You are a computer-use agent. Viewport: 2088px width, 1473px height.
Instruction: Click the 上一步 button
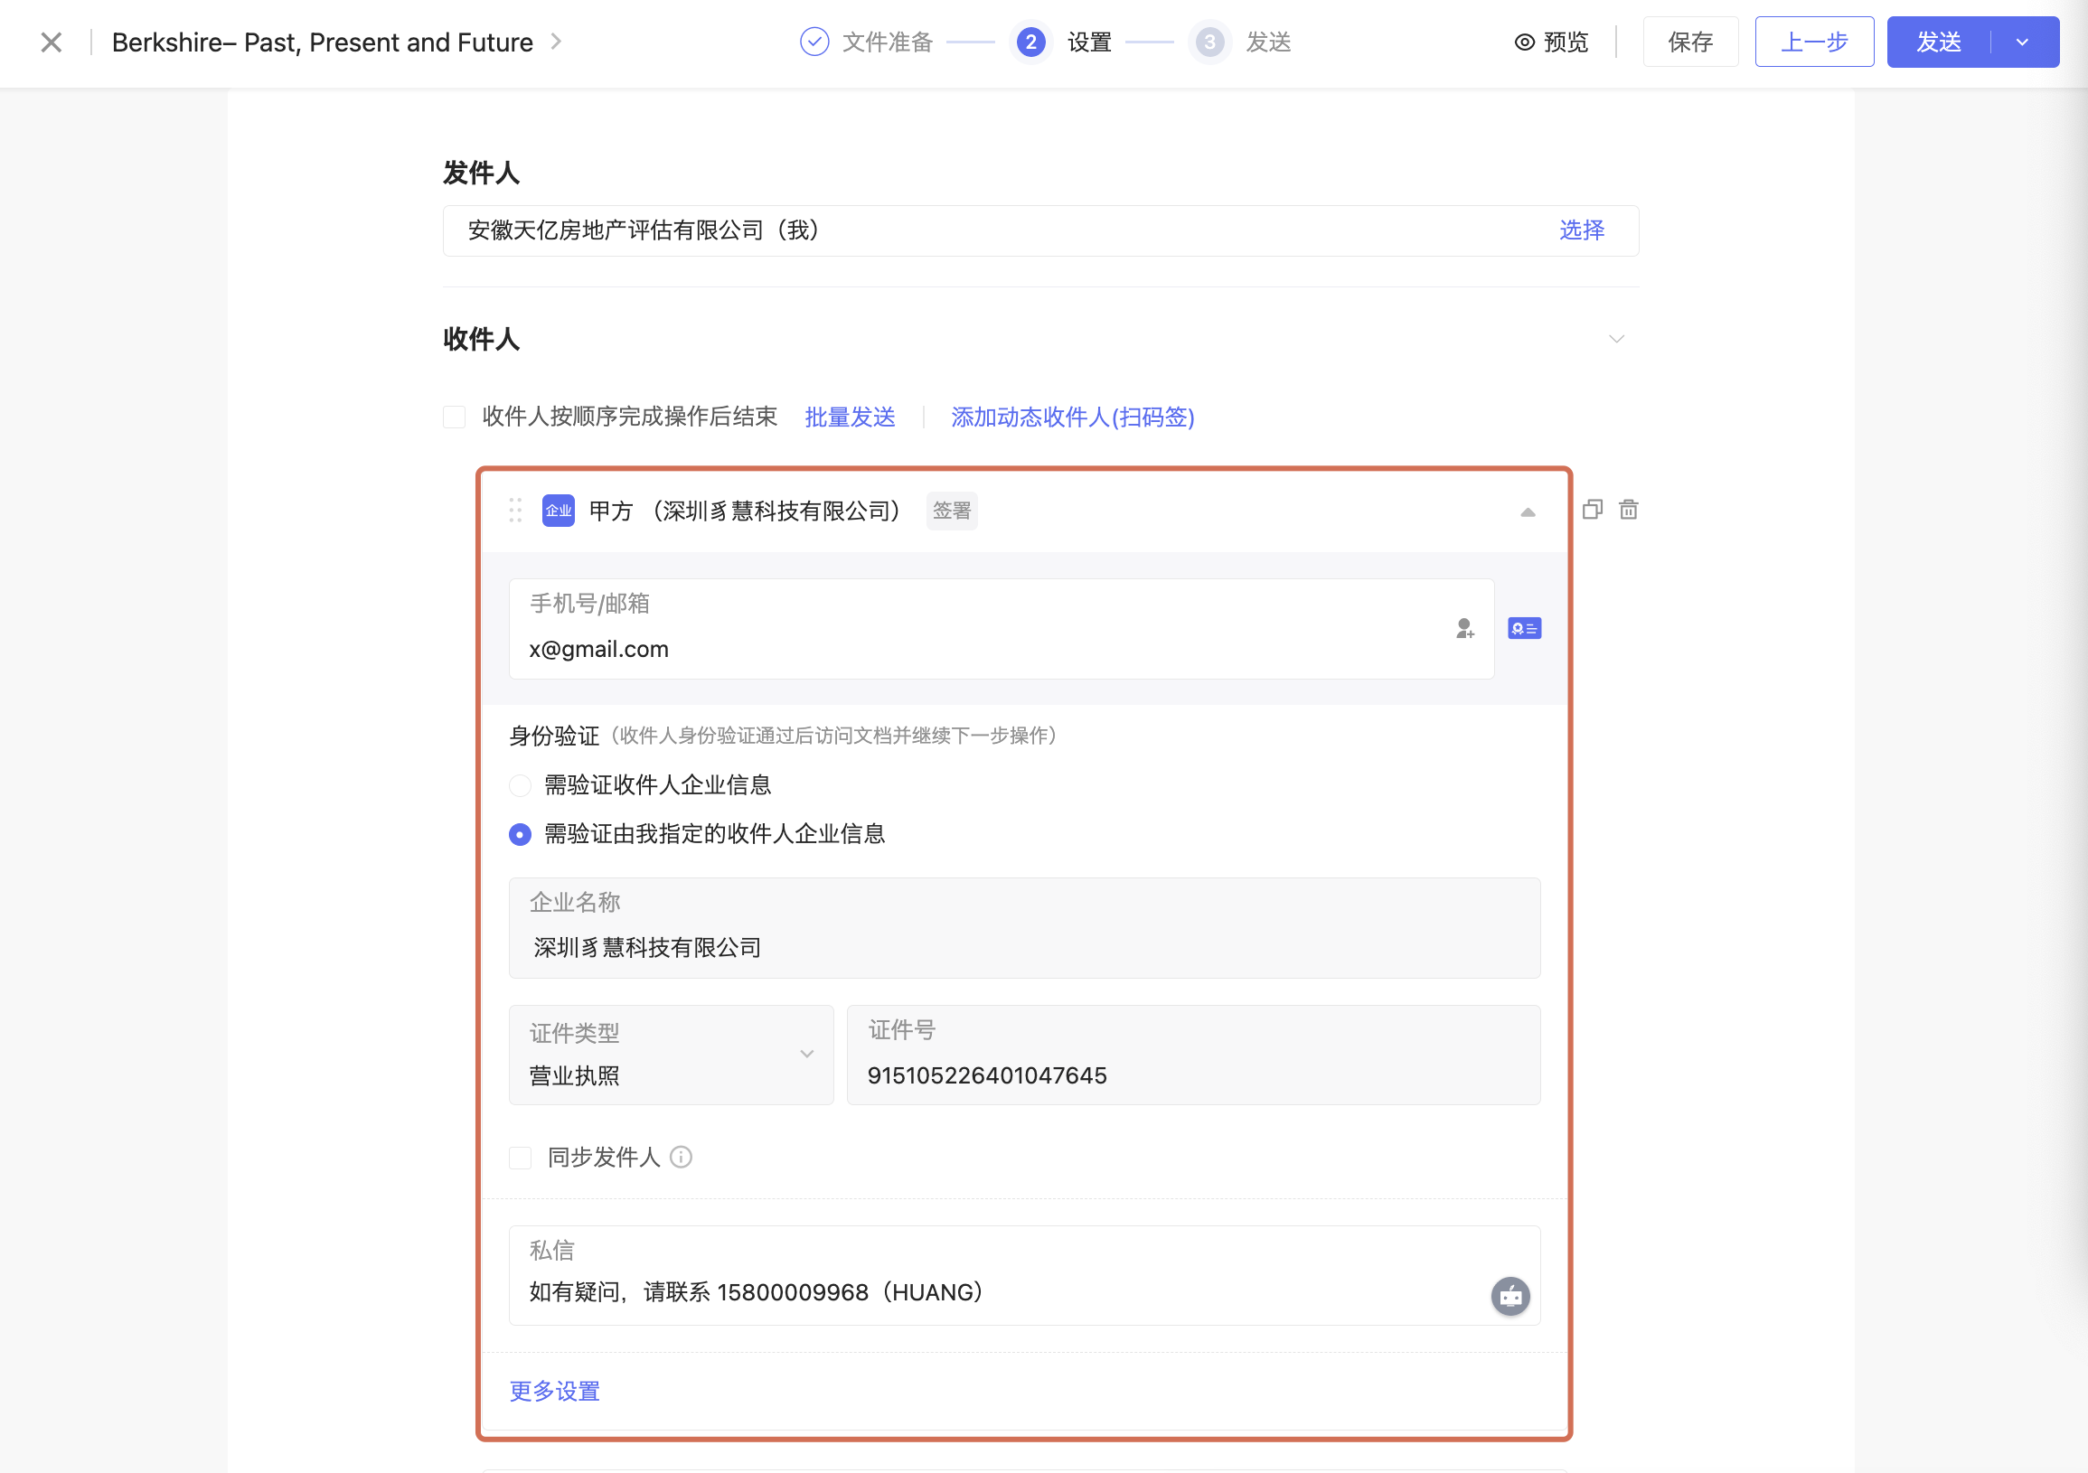pyautogui.click(x=1813, y=42)
